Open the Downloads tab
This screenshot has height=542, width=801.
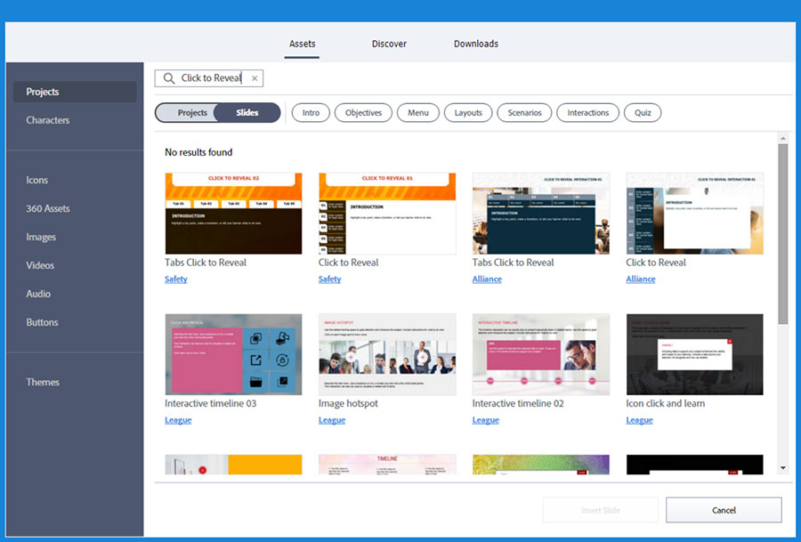475,44
